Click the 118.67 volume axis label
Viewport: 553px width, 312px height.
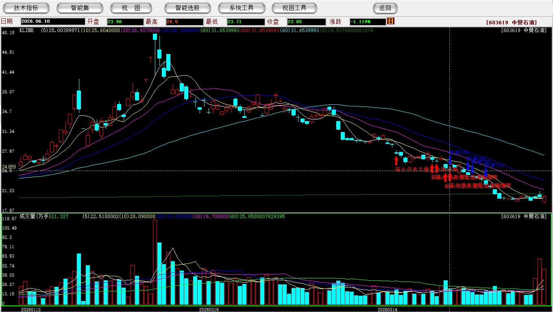tap(10, 219)
